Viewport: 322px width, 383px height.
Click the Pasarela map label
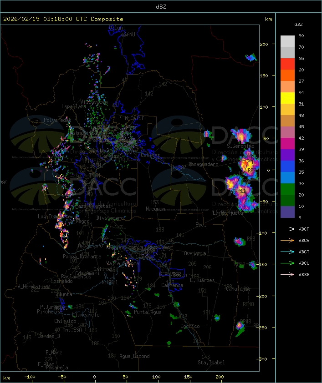click(57, 368)
